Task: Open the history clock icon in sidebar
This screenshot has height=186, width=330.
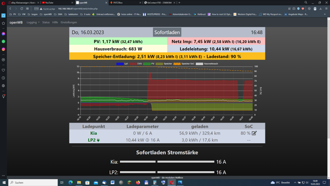Action: click(3, 78)
